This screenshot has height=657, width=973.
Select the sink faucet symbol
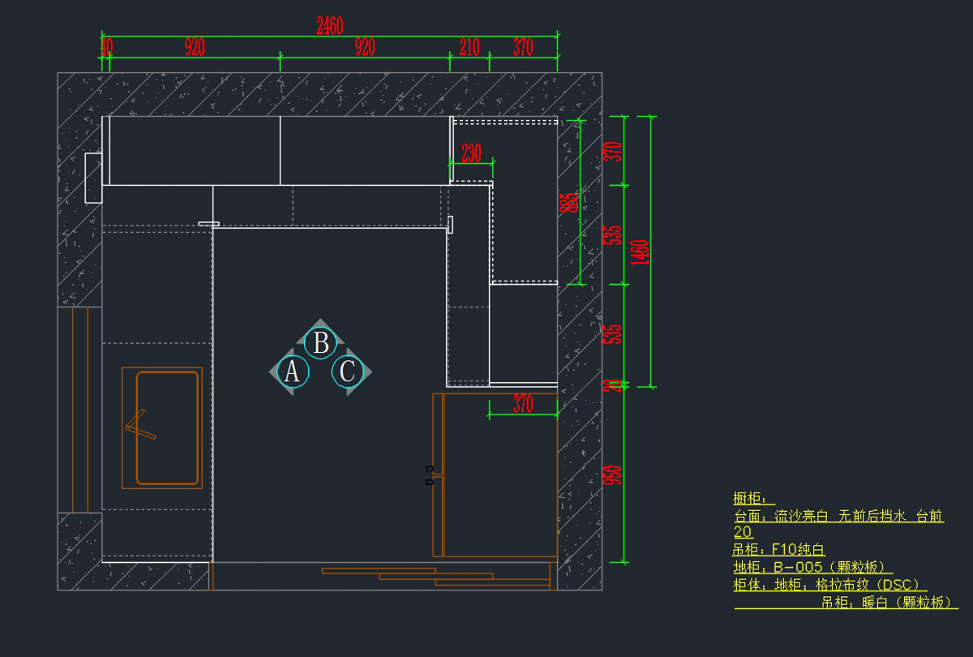pos(139,427)
